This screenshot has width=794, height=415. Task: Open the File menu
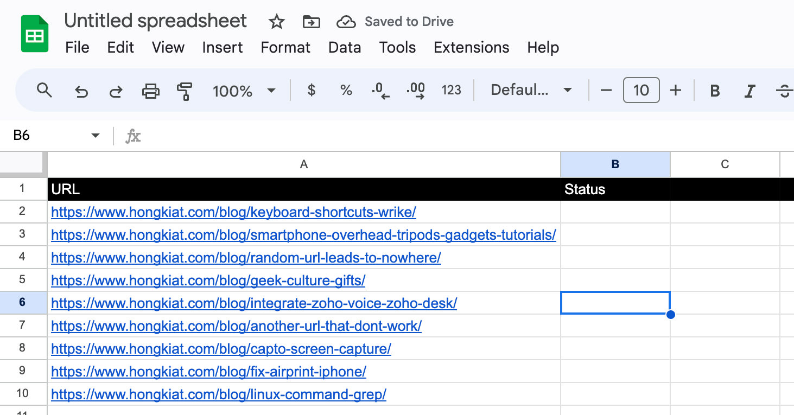[77, 48]
